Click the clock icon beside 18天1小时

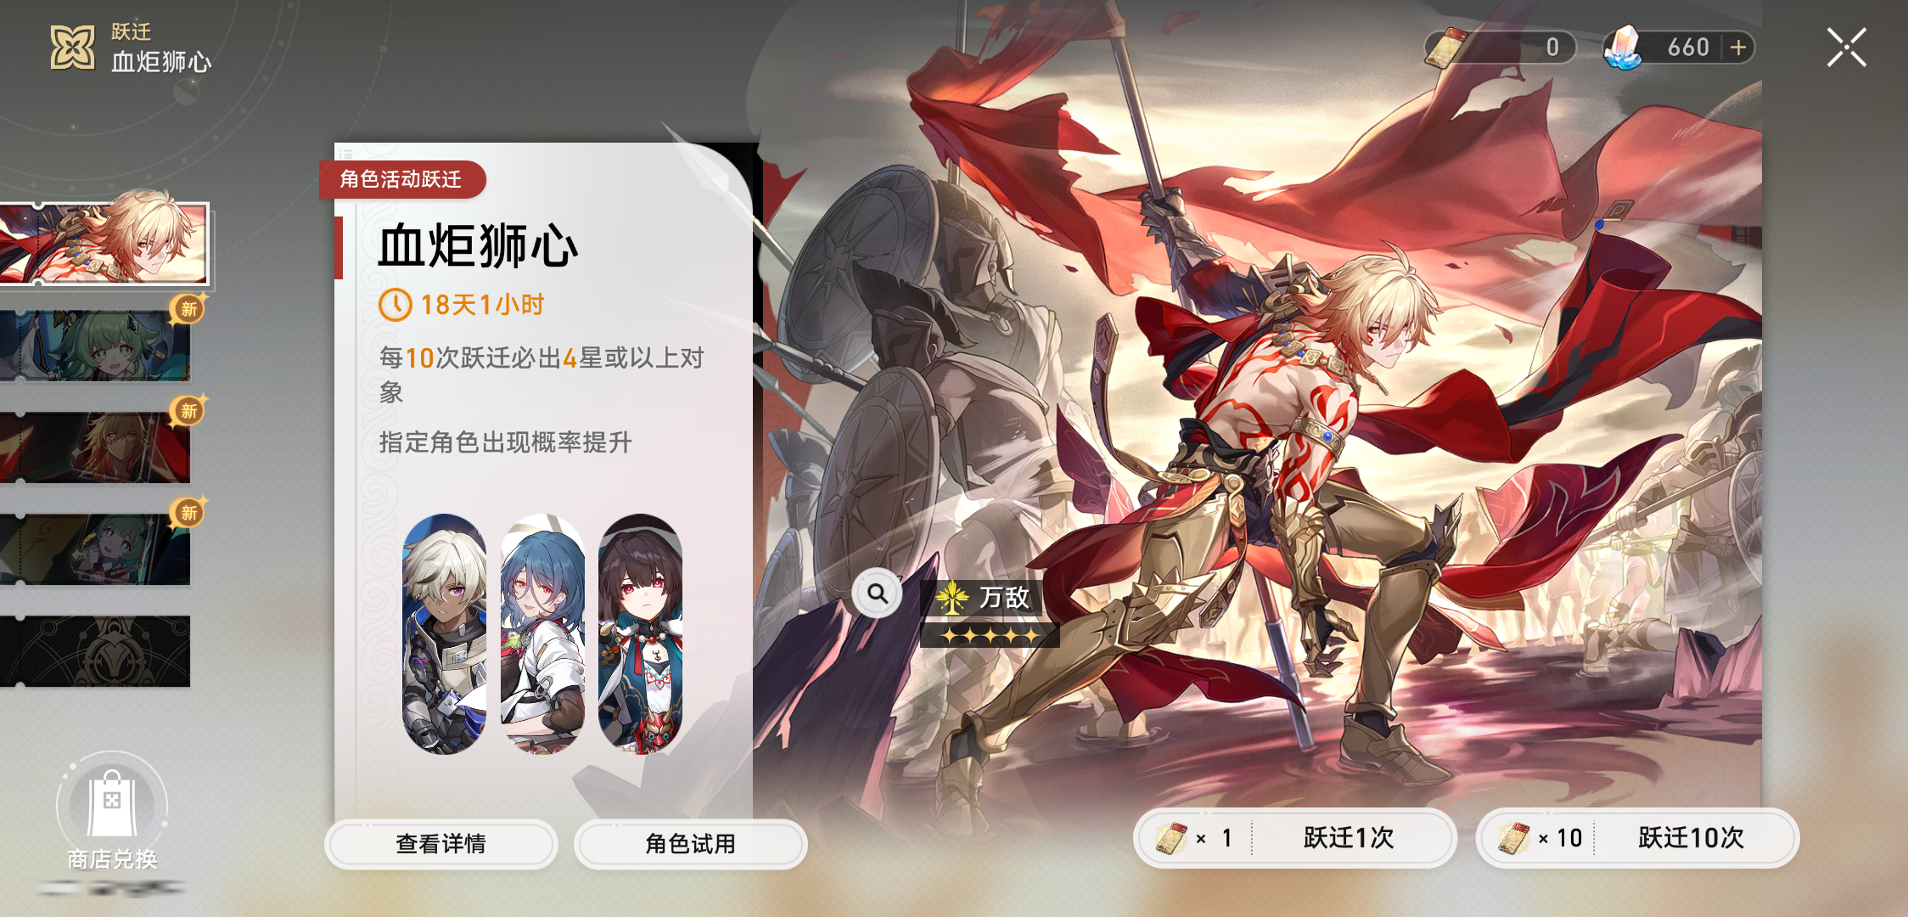tap(395, 305)
